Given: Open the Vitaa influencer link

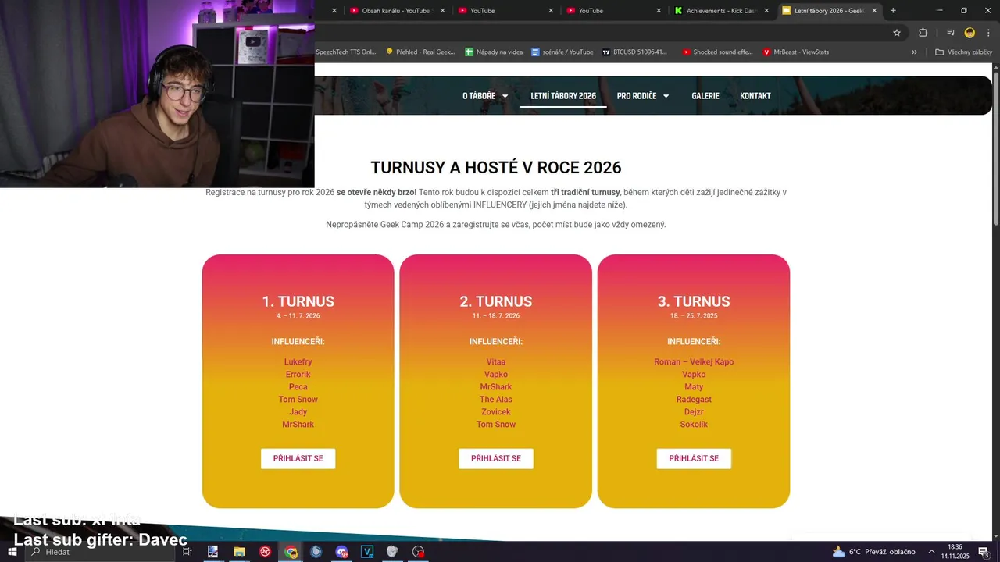Looking at the screenshot, I should click(496, 362).
